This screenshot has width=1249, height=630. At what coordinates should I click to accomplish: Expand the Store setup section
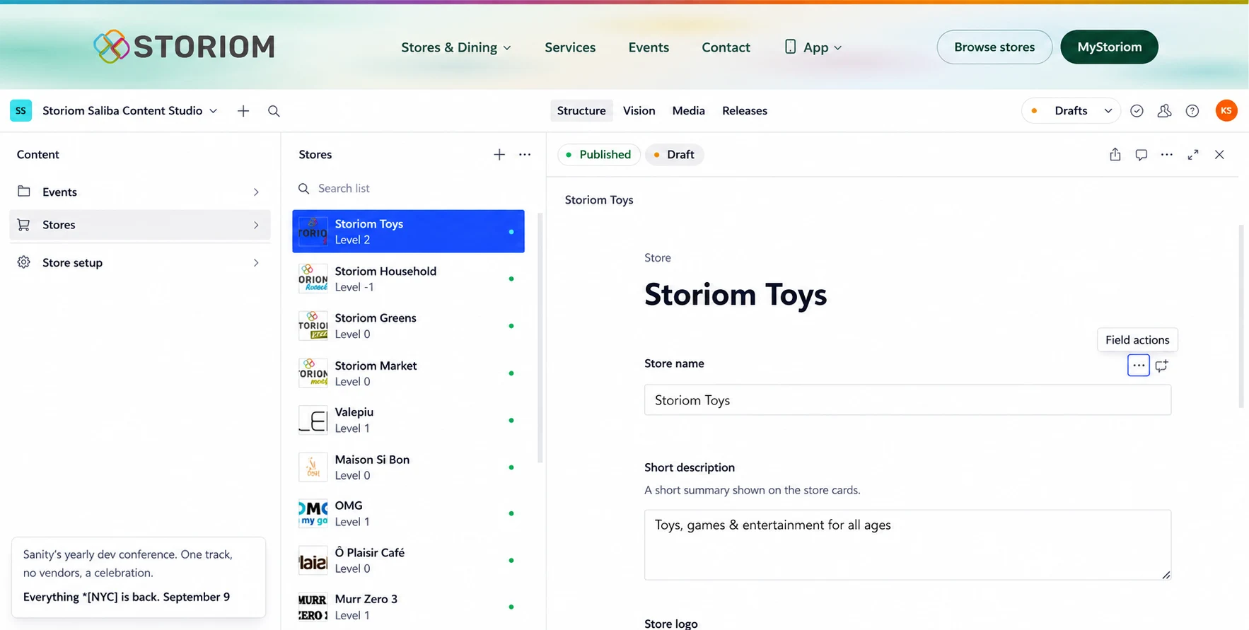coord(140,262)
